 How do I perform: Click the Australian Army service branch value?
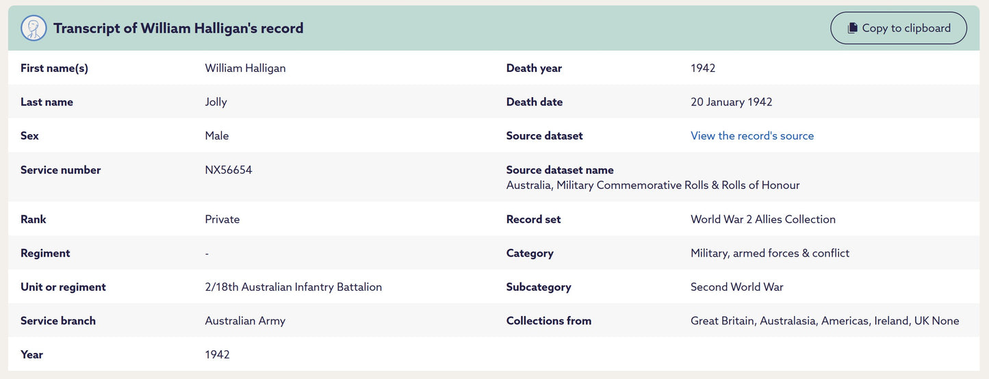click(245, 321)
